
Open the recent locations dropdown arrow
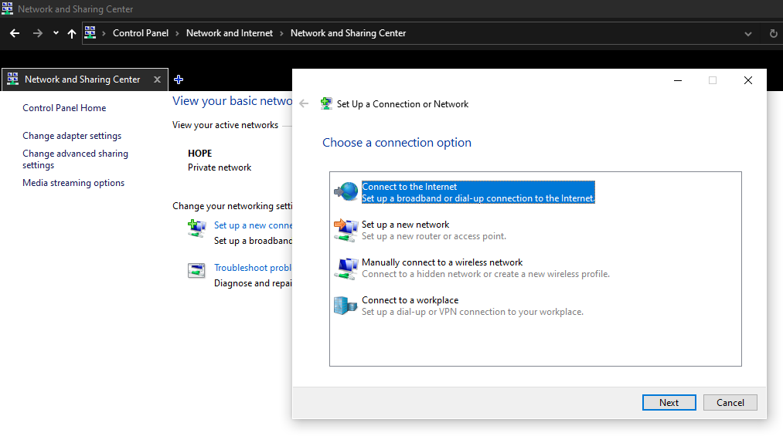56,33
